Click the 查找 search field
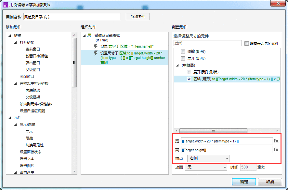 pyautogui.click(x=208, y=43)
